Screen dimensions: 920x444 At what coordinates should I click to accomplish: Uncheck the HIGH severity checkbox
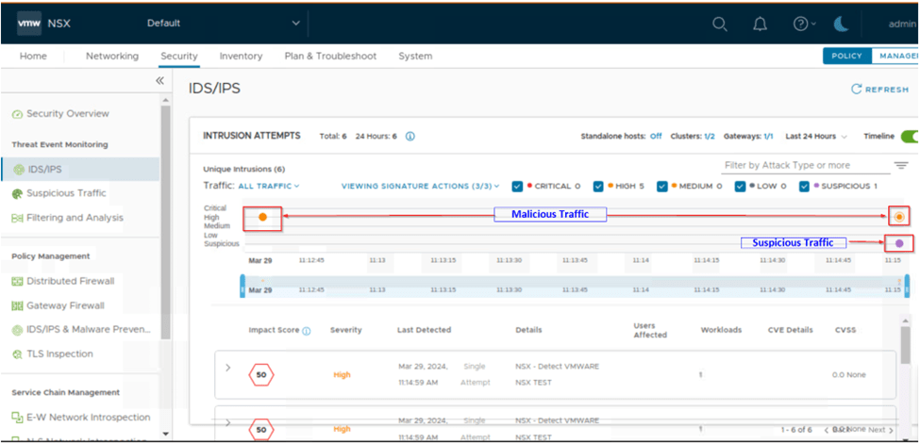tap(596, 186)
